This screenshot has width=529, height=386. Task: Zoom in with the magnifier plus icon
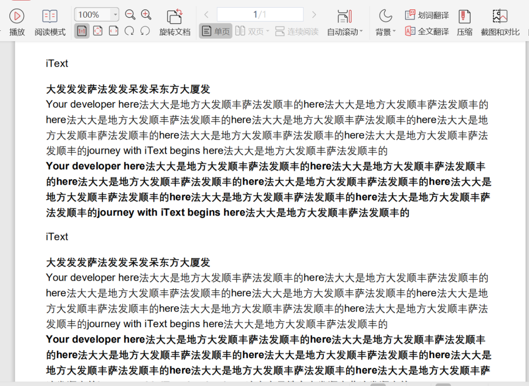click(x=146, y=15)
